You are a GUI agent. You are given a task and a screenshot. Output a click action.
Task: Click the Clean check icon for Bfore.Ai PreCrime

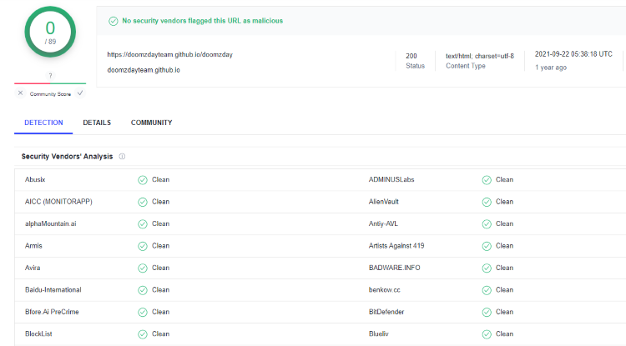point(143,312)
